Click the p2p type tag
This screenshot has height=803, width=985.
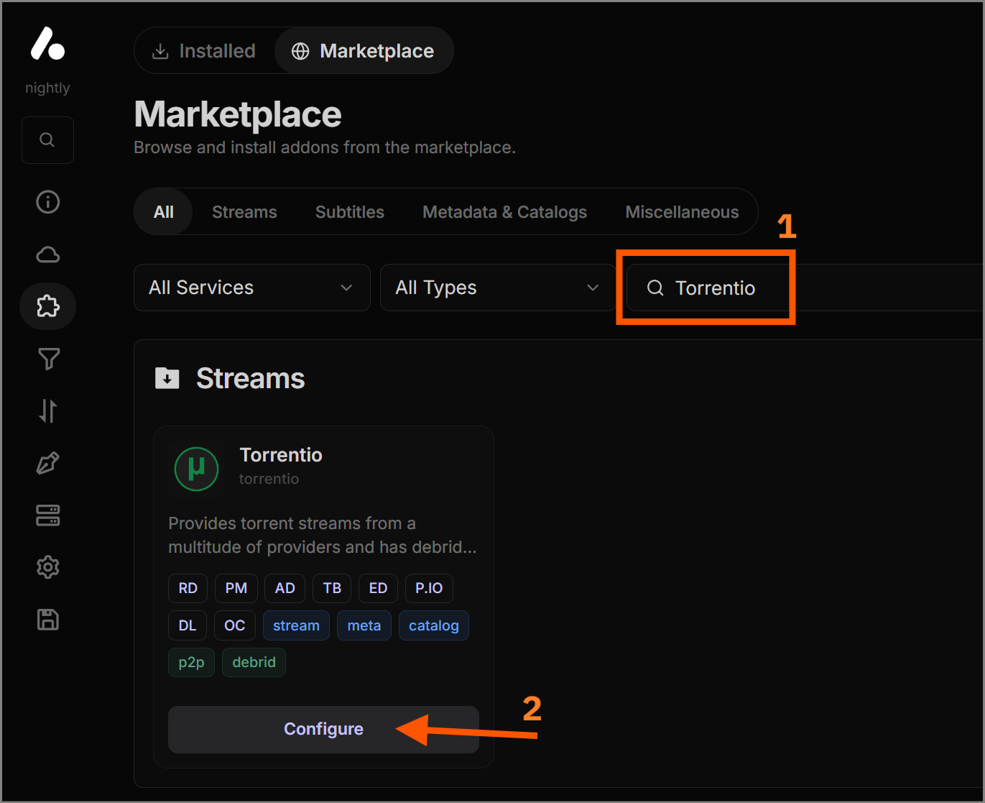click(192, 662)
